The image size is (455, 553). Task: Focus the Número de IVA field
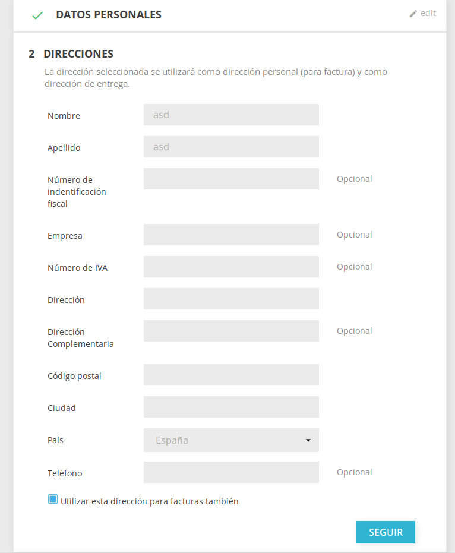point(231,267)
